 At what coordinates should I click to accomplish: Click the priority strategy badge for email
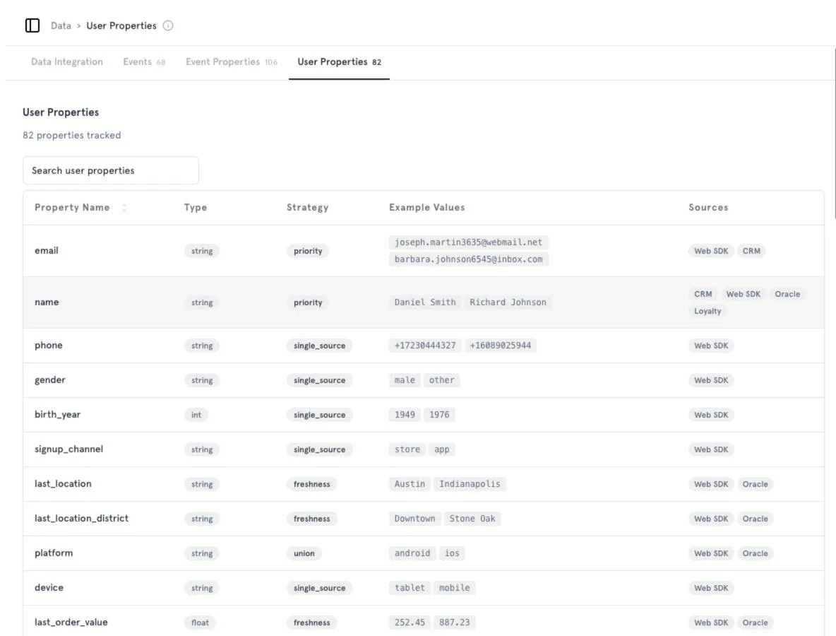tap(308, 251)
